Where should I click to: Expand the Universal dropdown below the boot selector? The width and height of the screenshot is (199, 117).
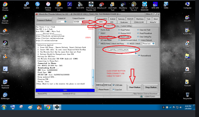(136, 53)
